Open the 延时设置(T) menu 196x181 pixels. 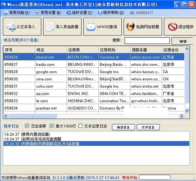[x=80, y=13]
